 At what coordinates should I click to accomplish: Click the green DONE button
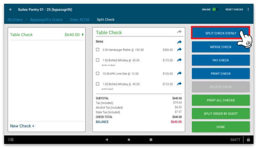coord(221,127)
